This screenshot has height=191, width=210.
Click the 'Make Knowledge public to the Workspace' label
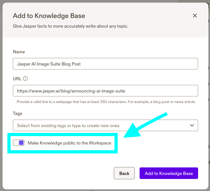69,143
